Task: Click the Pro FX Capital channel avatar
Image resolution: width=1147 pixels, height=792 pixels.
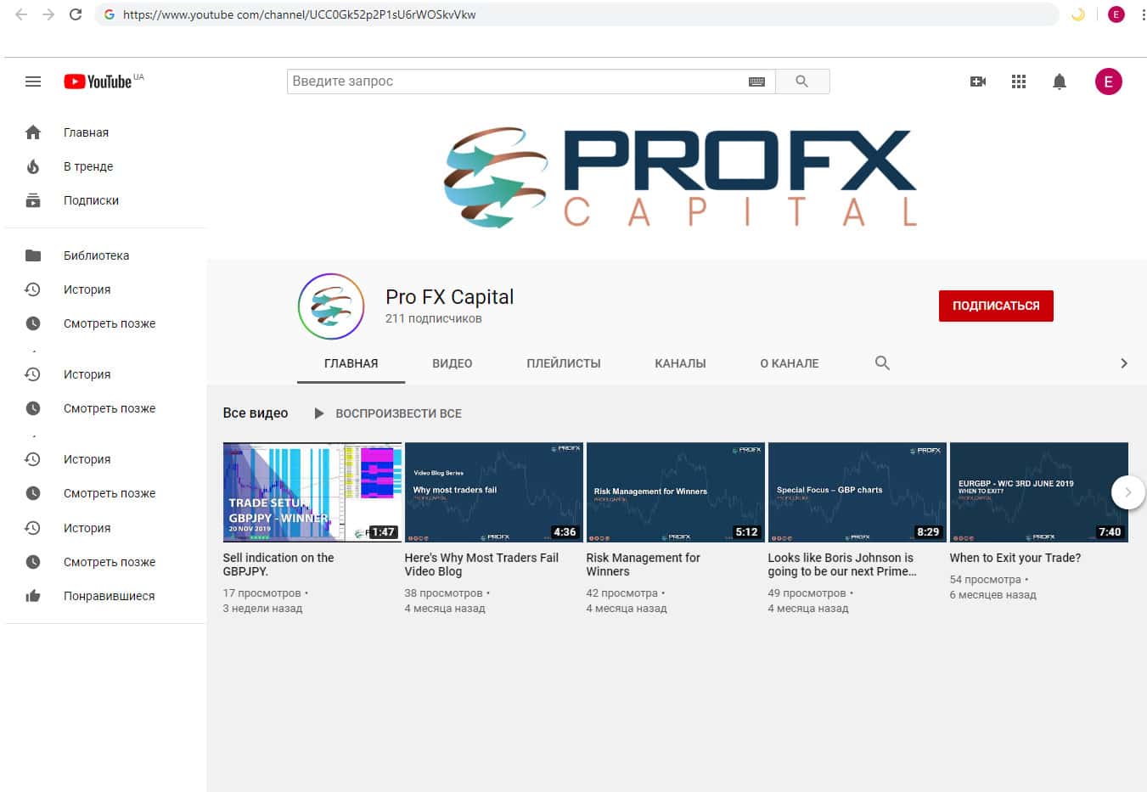Action: click(x=331, y=306)
